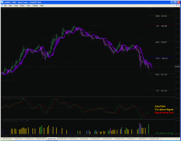Click the Trix above Signal message
Image resolution: width=181 pixels, height=141 pixels.
click(x=164, y=110)
